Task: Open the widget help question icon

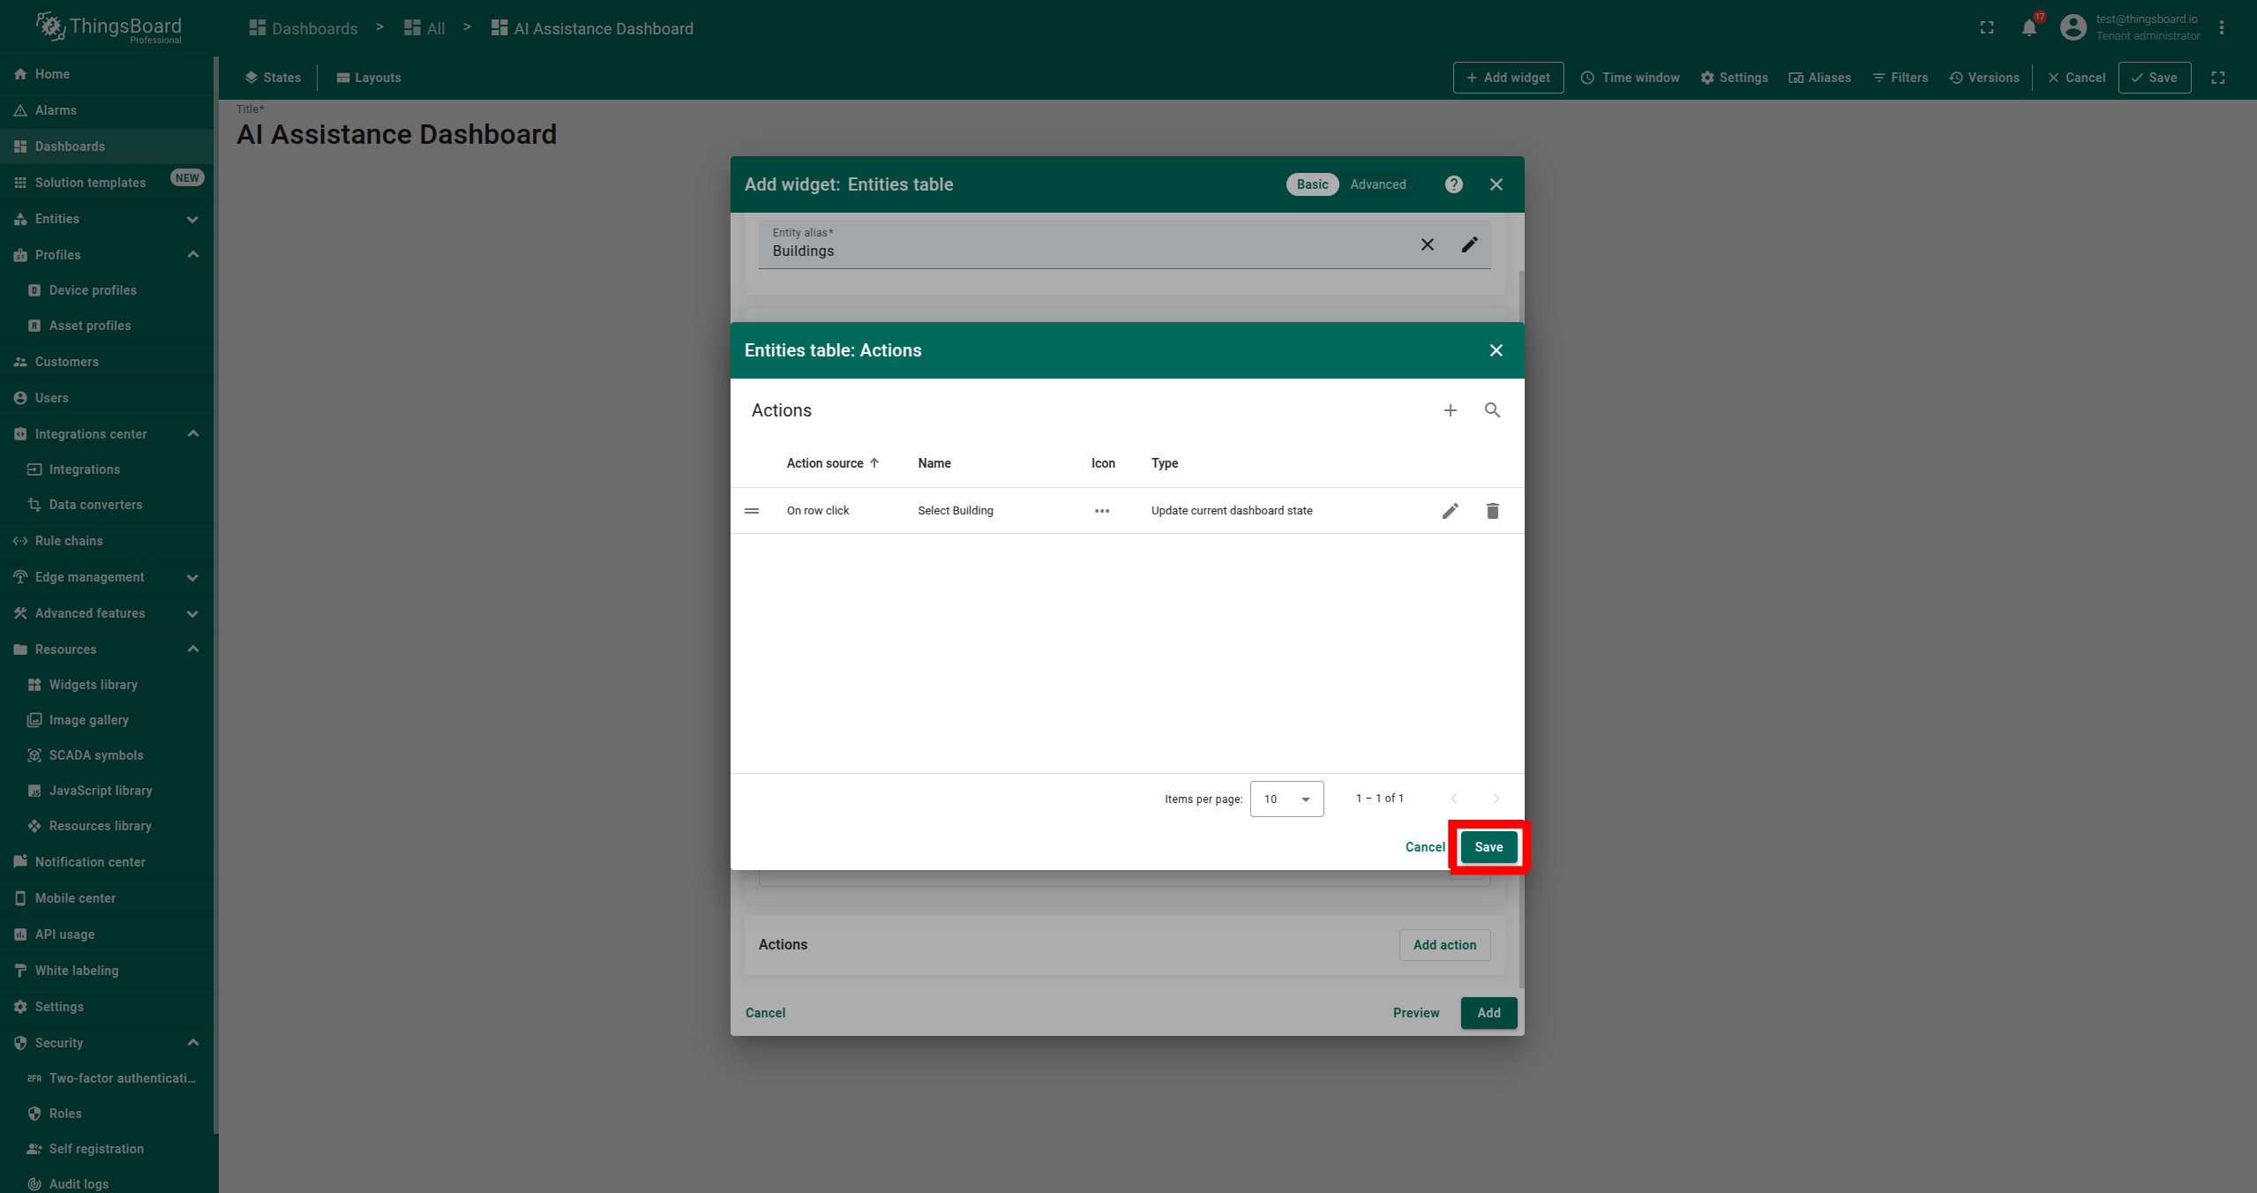Action: coord(1453,184)
